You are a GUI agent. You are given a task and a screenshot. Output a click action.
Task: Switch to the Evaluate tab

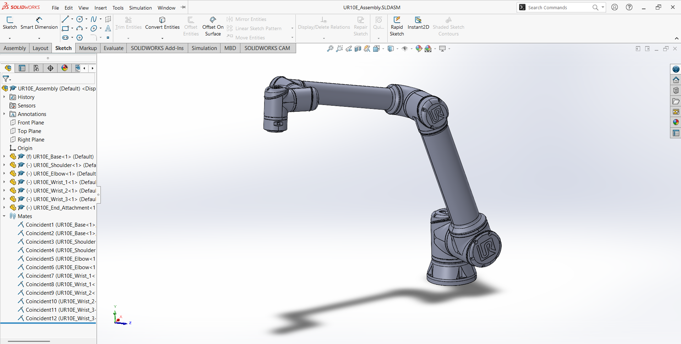pos(114,48)
